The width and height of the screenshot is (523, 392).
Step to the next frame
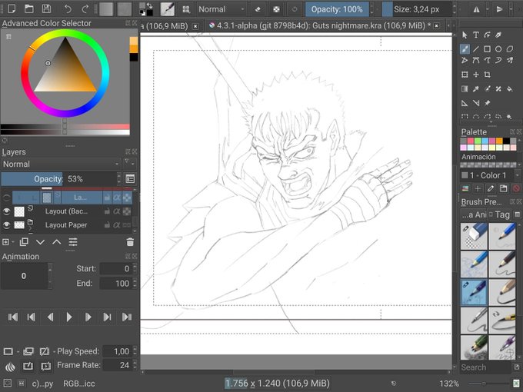pyautogui.click(x=88, y=317)
